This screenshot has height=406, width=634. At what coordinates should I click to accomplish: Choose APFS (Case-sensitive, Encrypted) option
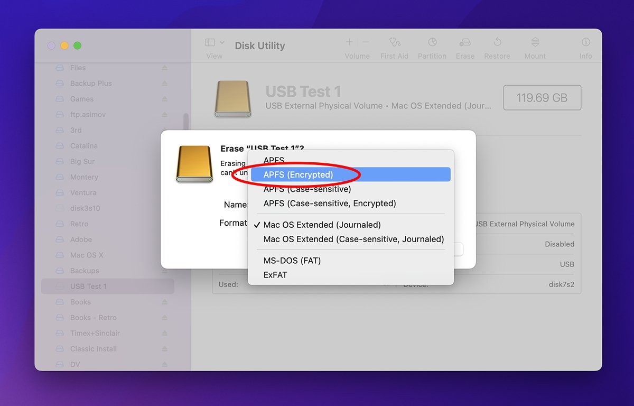(330, 204)
